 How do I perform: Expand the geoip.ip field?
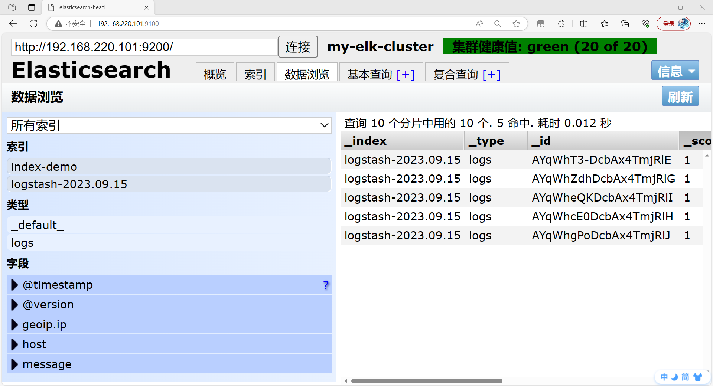tap(14, 324)
